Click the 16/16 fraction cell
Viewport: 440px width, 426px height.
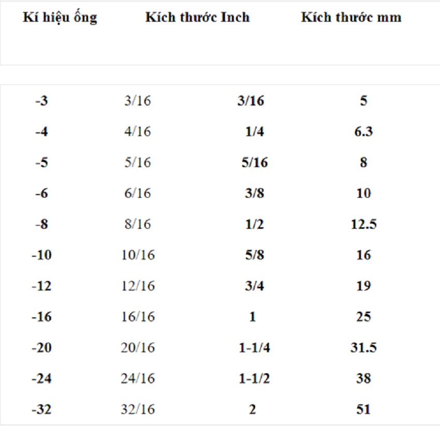point(138,316)
